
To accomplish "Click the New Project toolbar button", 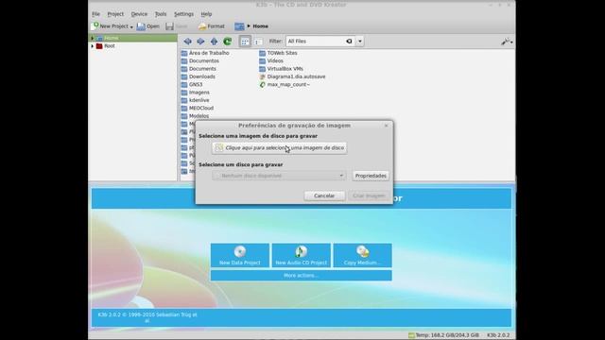I will pos(112,26).
